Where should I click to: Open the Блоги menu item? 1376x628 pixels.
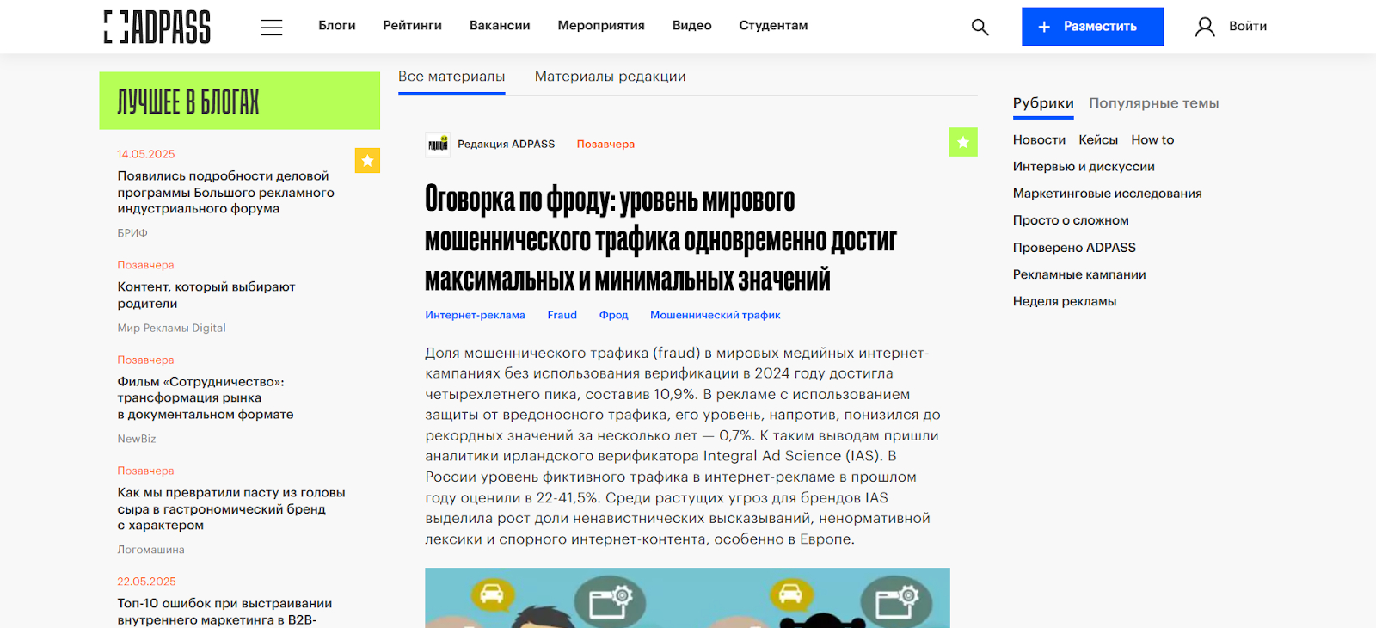(x=337, y=26)
